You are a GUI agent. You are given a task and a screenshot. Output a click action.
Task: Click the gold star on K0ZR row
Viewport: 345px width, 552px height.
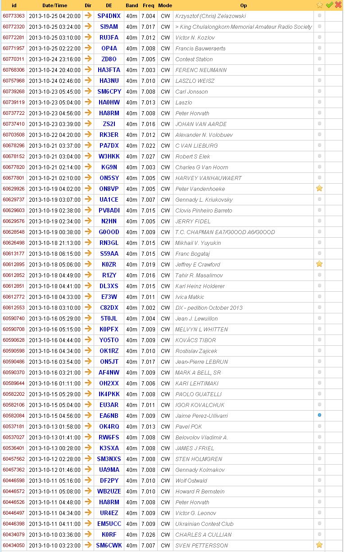pyautogui.click(x=319, y=264)
